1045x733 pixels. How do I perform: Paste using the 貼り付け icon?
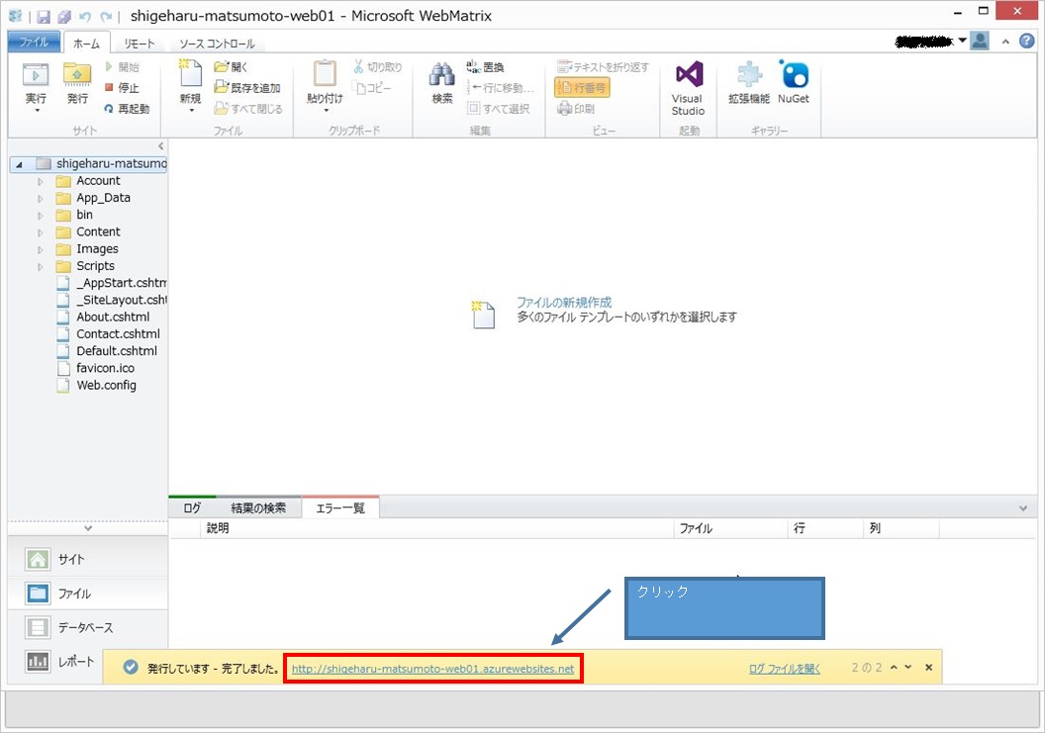325,74
